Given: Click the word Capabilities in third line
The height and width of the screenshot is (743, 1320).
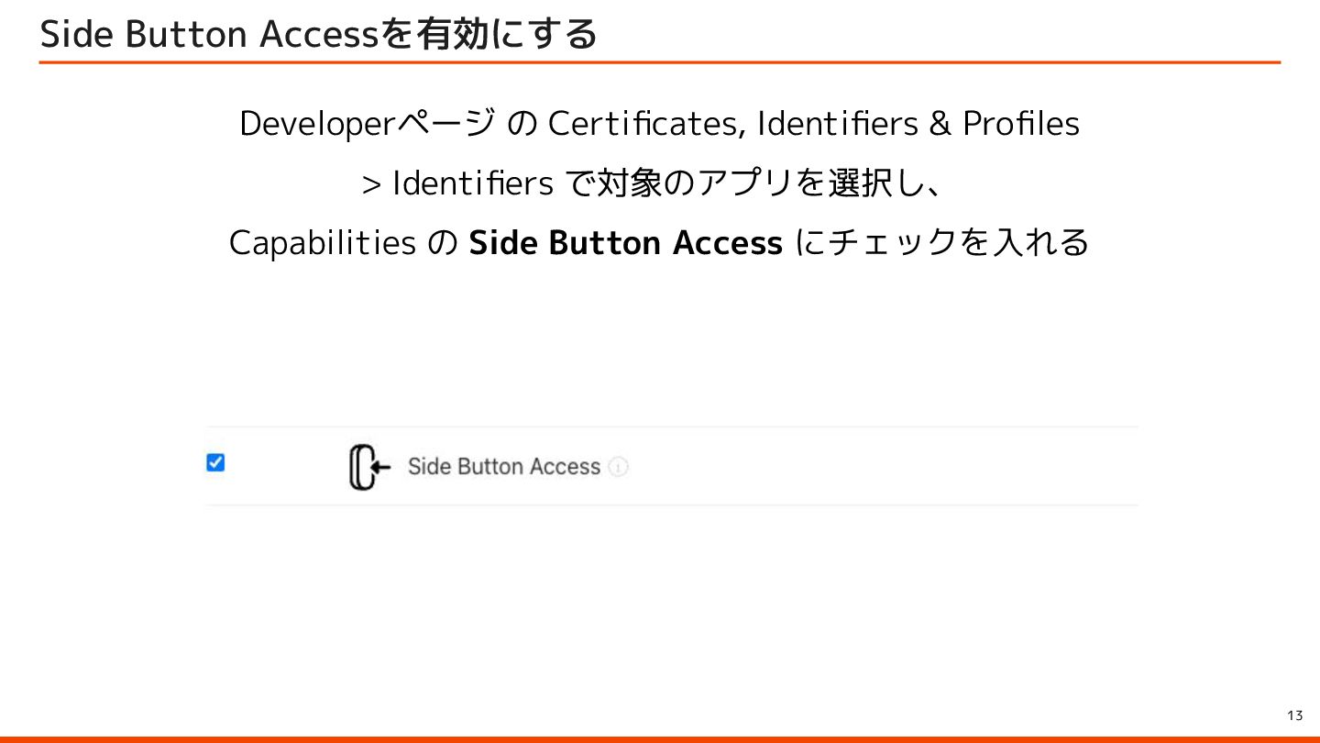Looking at the screenshot, I should [x=322, y=243].
